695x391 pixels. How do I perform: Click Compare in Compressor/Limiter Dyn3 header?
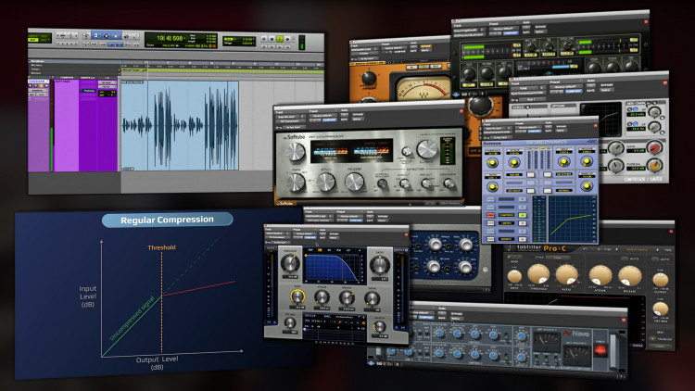pos(573,91)
